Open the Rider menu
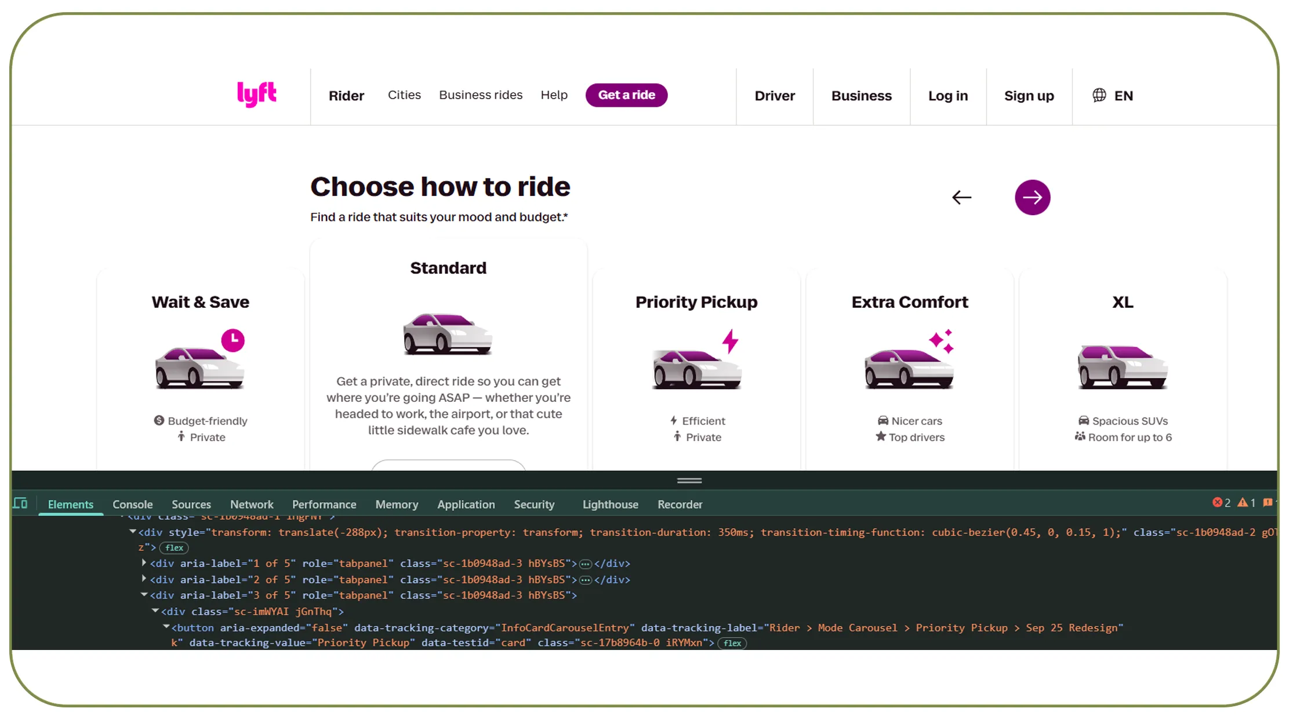1289x719 pixels. (x=346, y=96)
